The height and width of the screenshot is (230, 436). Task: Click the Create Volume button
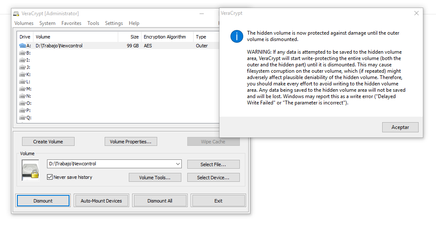(48, 142)
